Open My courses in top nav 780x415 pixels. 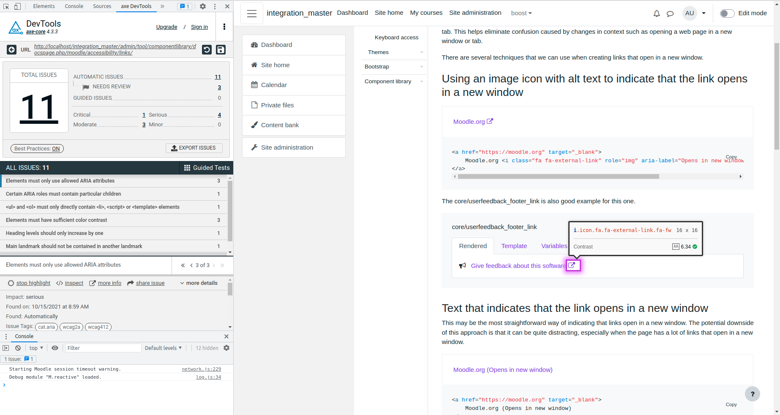click(426, 13)
